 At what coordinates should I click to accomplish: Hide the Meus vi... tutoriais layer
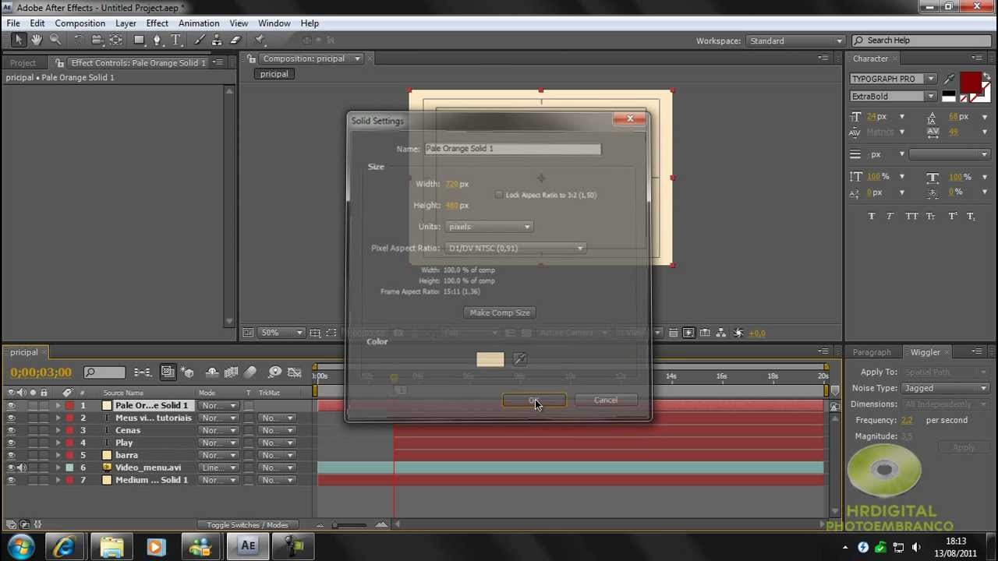pos(11,418)
